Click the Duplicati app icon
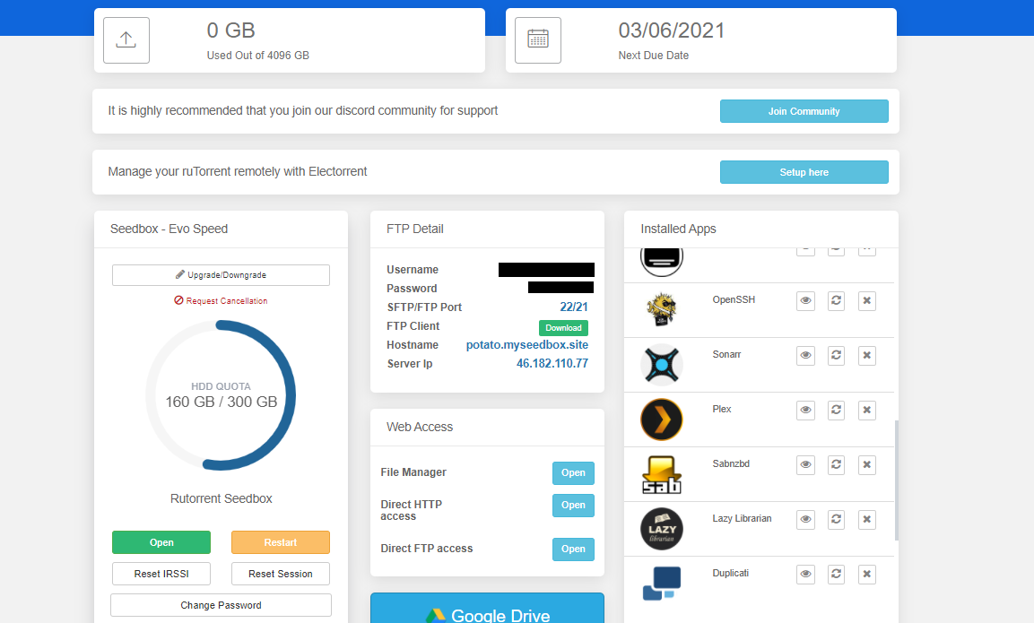 click(x=661, y=583)
